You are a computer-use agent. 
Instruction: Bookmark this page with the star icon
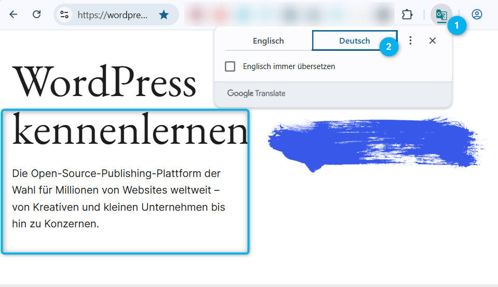tap(164, 15)
